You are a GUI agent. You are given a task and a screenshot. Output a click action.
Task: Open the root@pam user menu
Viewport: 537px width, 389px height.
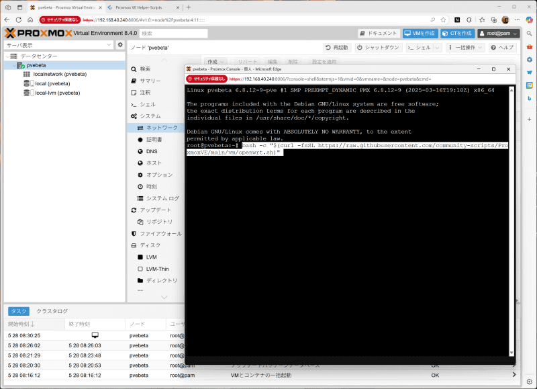[x=499, y=33]
